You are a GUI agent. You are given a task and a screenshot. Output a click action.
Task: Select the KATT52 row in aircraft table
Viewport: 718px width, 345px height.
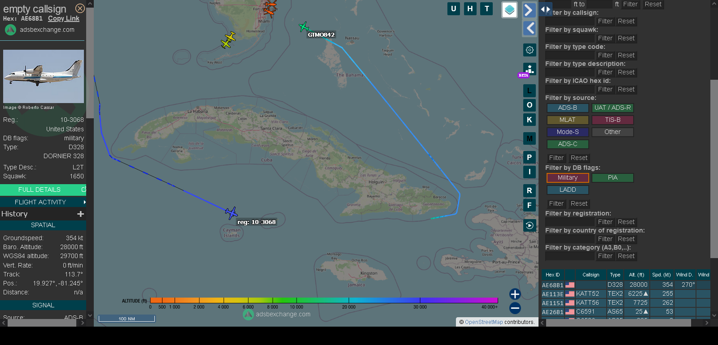click(x=626, y=293)
